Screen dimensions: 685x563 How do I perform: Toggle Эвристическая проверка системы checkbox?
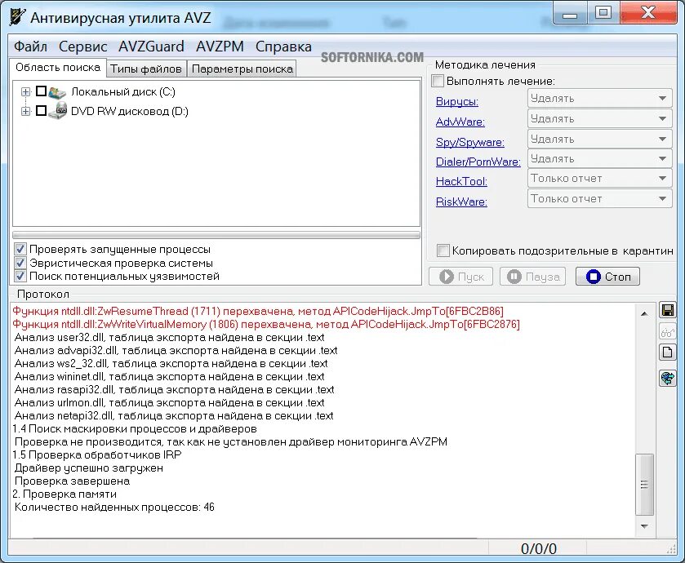pyautogui.click(x=20, y=263)
